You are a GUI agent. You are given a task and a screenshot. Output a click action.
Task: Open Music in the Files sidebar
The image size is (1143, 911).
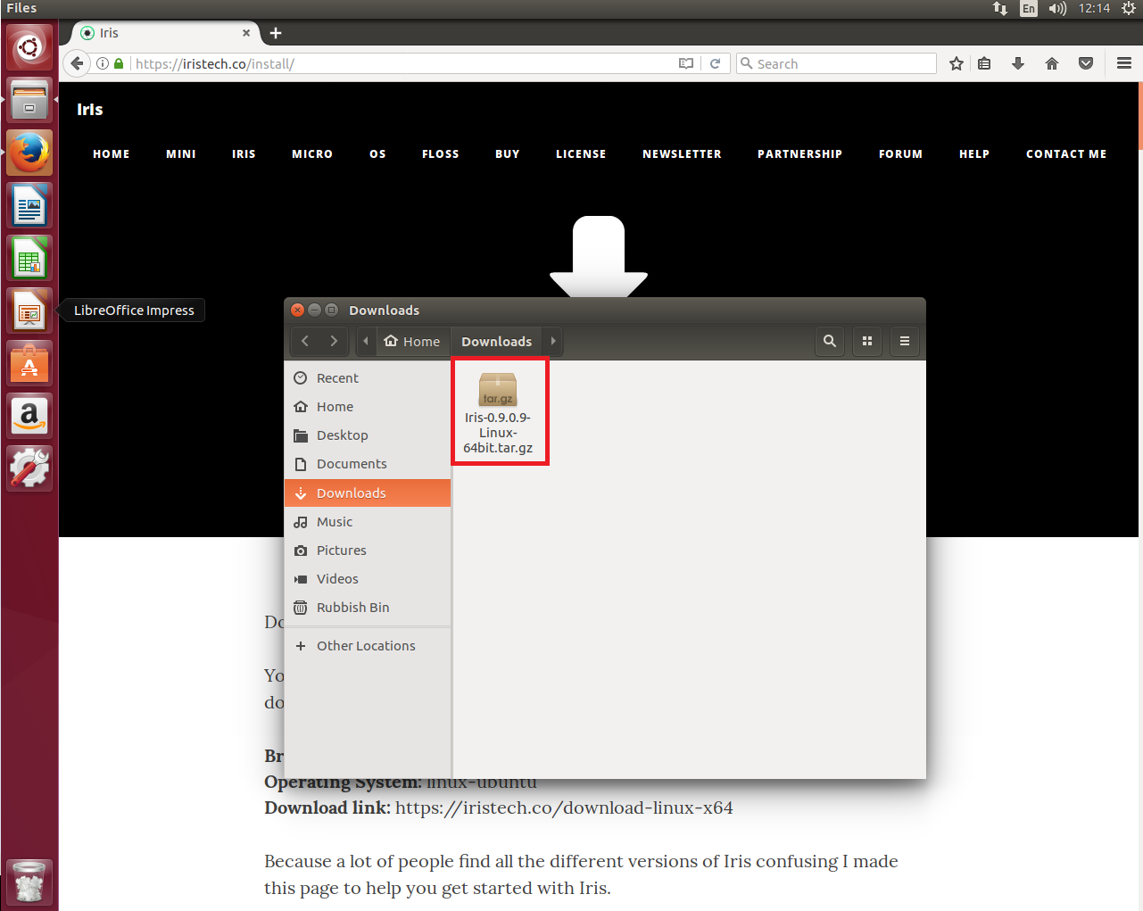tap(368, 522)
